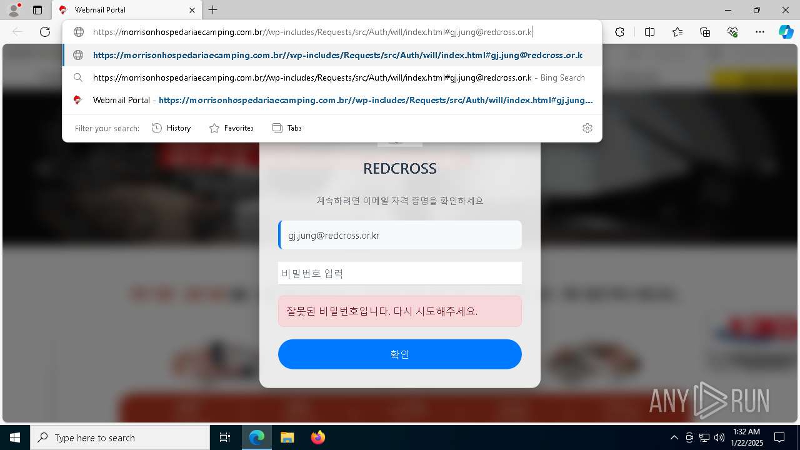Close the Webmail Portal tab
Image resolution: width=800 pixels, height=450 pixels.
coord(192,10)
